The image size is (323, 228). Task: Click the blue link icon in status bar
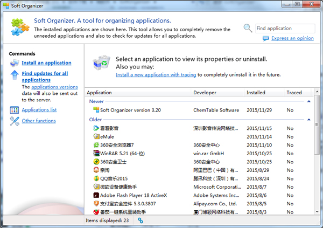tap(141, 220)
